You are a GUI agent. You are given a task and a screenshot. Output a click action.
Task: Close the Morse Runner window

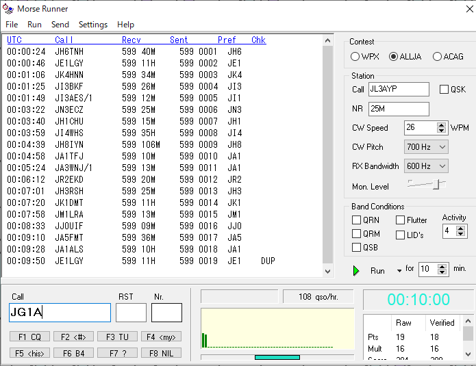click(469, 9)
